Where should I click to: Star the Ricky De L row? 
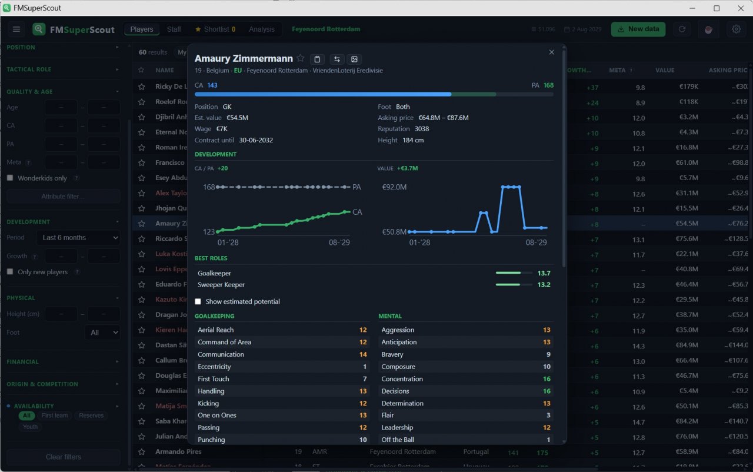[141, 87]
